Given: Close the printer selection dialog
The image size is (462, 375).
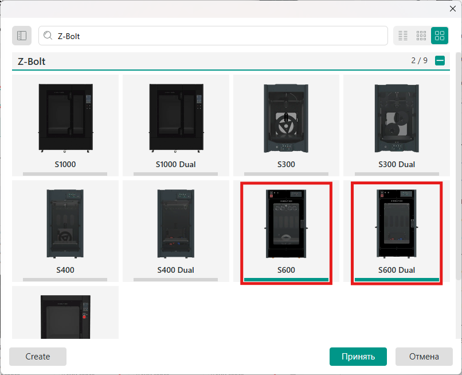Looking at the screenshot, I should [453, 9].
